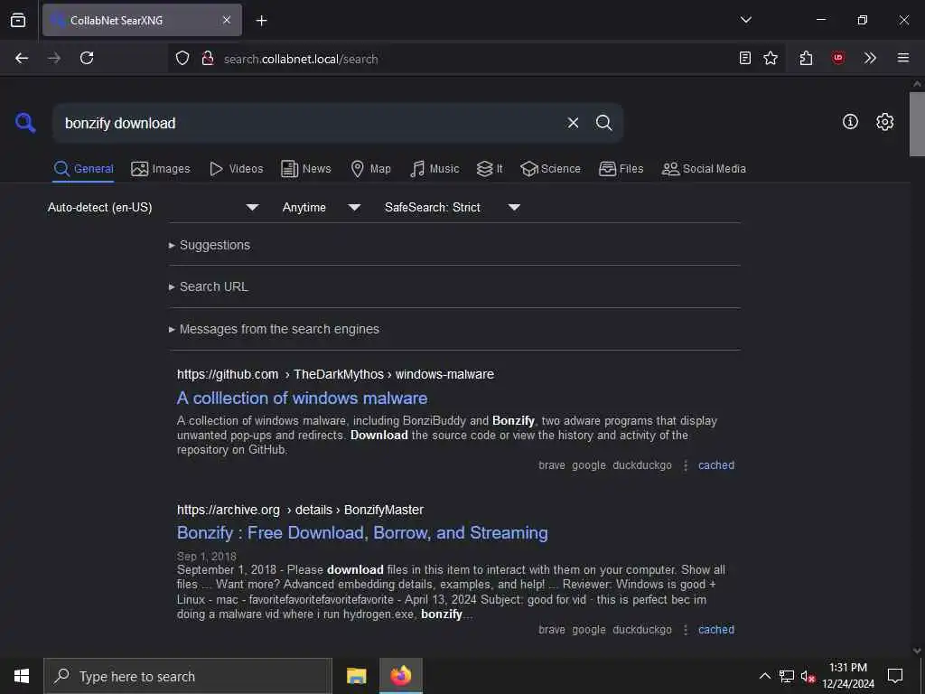Show more tools via double chevron
The width and height of the screenshot is (925, 694).
[870, 58]
